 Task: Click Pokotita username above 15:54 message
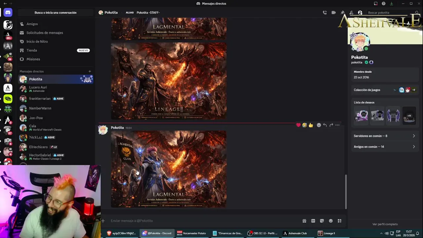[117, 128]
